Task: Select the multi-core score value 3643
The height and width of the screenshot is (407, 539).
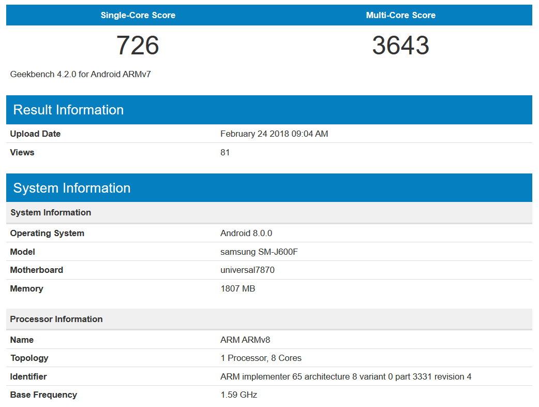Action: [x=400, y=46]
